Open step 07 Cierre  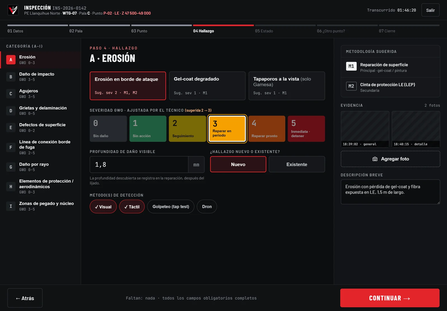(x=409, y=29)
